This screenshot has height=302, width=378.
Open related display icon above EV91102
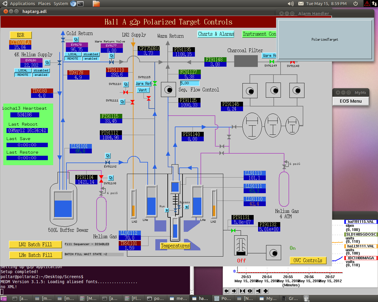tap(108, 156)
